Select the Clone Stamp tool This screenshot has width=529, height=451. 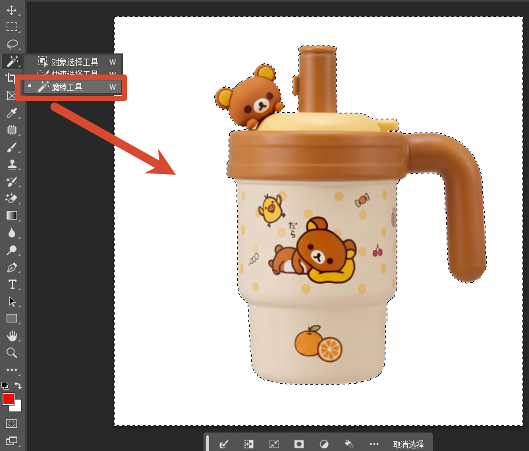[12, 165]
